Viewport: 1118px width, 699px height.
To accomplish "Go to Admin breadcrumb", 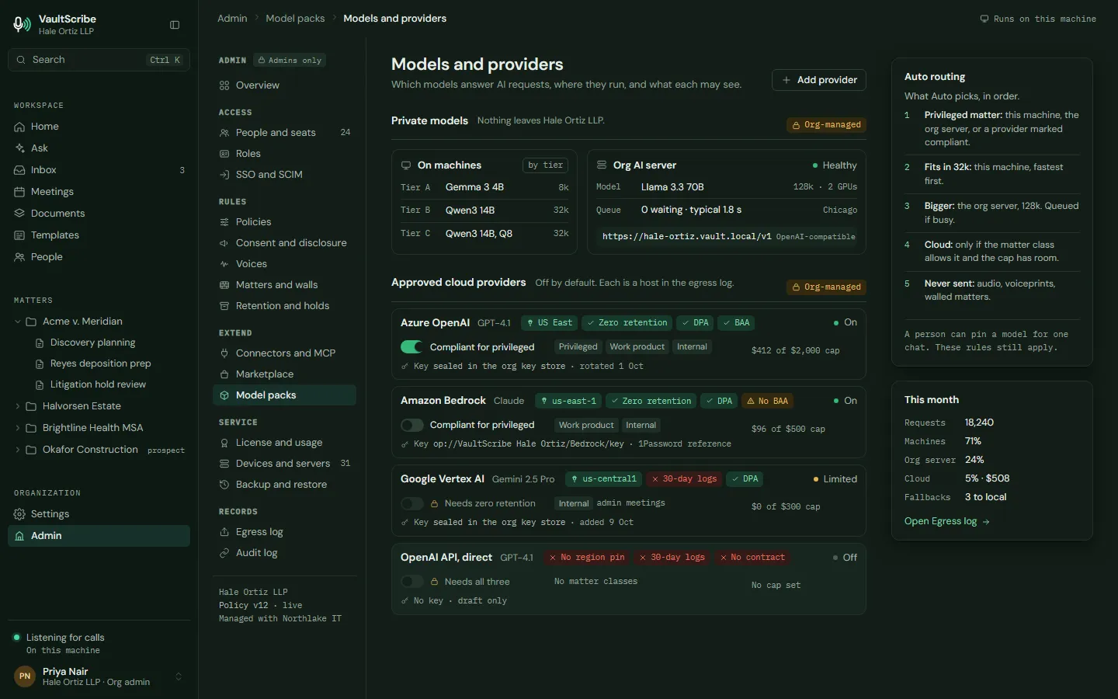I will coord(232,19).
